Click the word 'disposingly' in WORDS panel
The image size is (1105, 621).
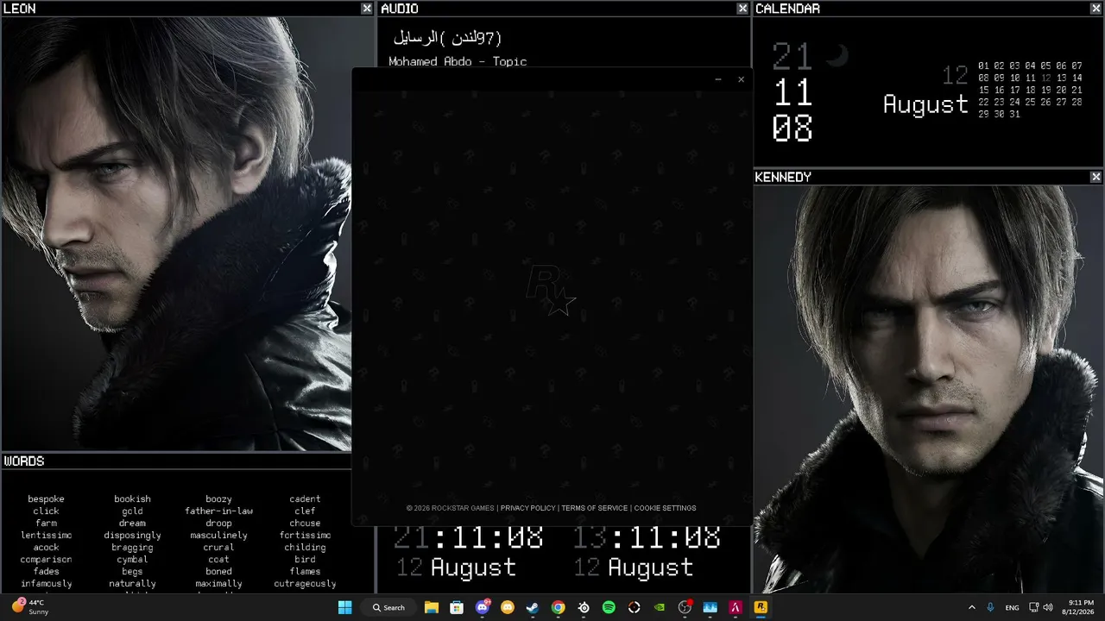tap(132, 536)
